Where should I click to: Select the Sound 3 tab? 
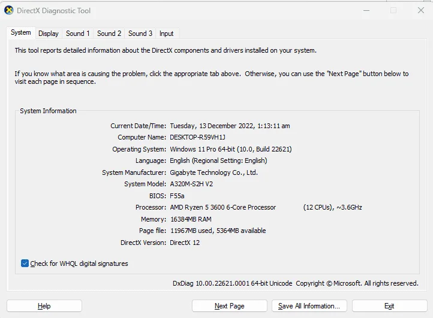(x=140, y=34)
